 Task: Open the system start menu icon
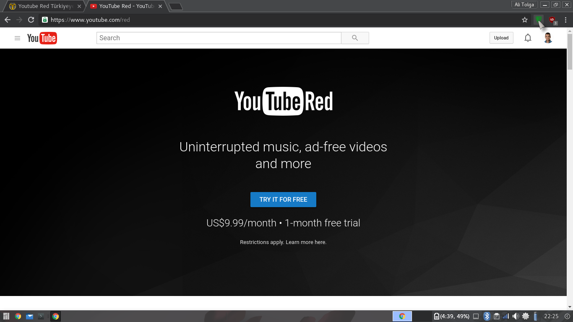6,317
